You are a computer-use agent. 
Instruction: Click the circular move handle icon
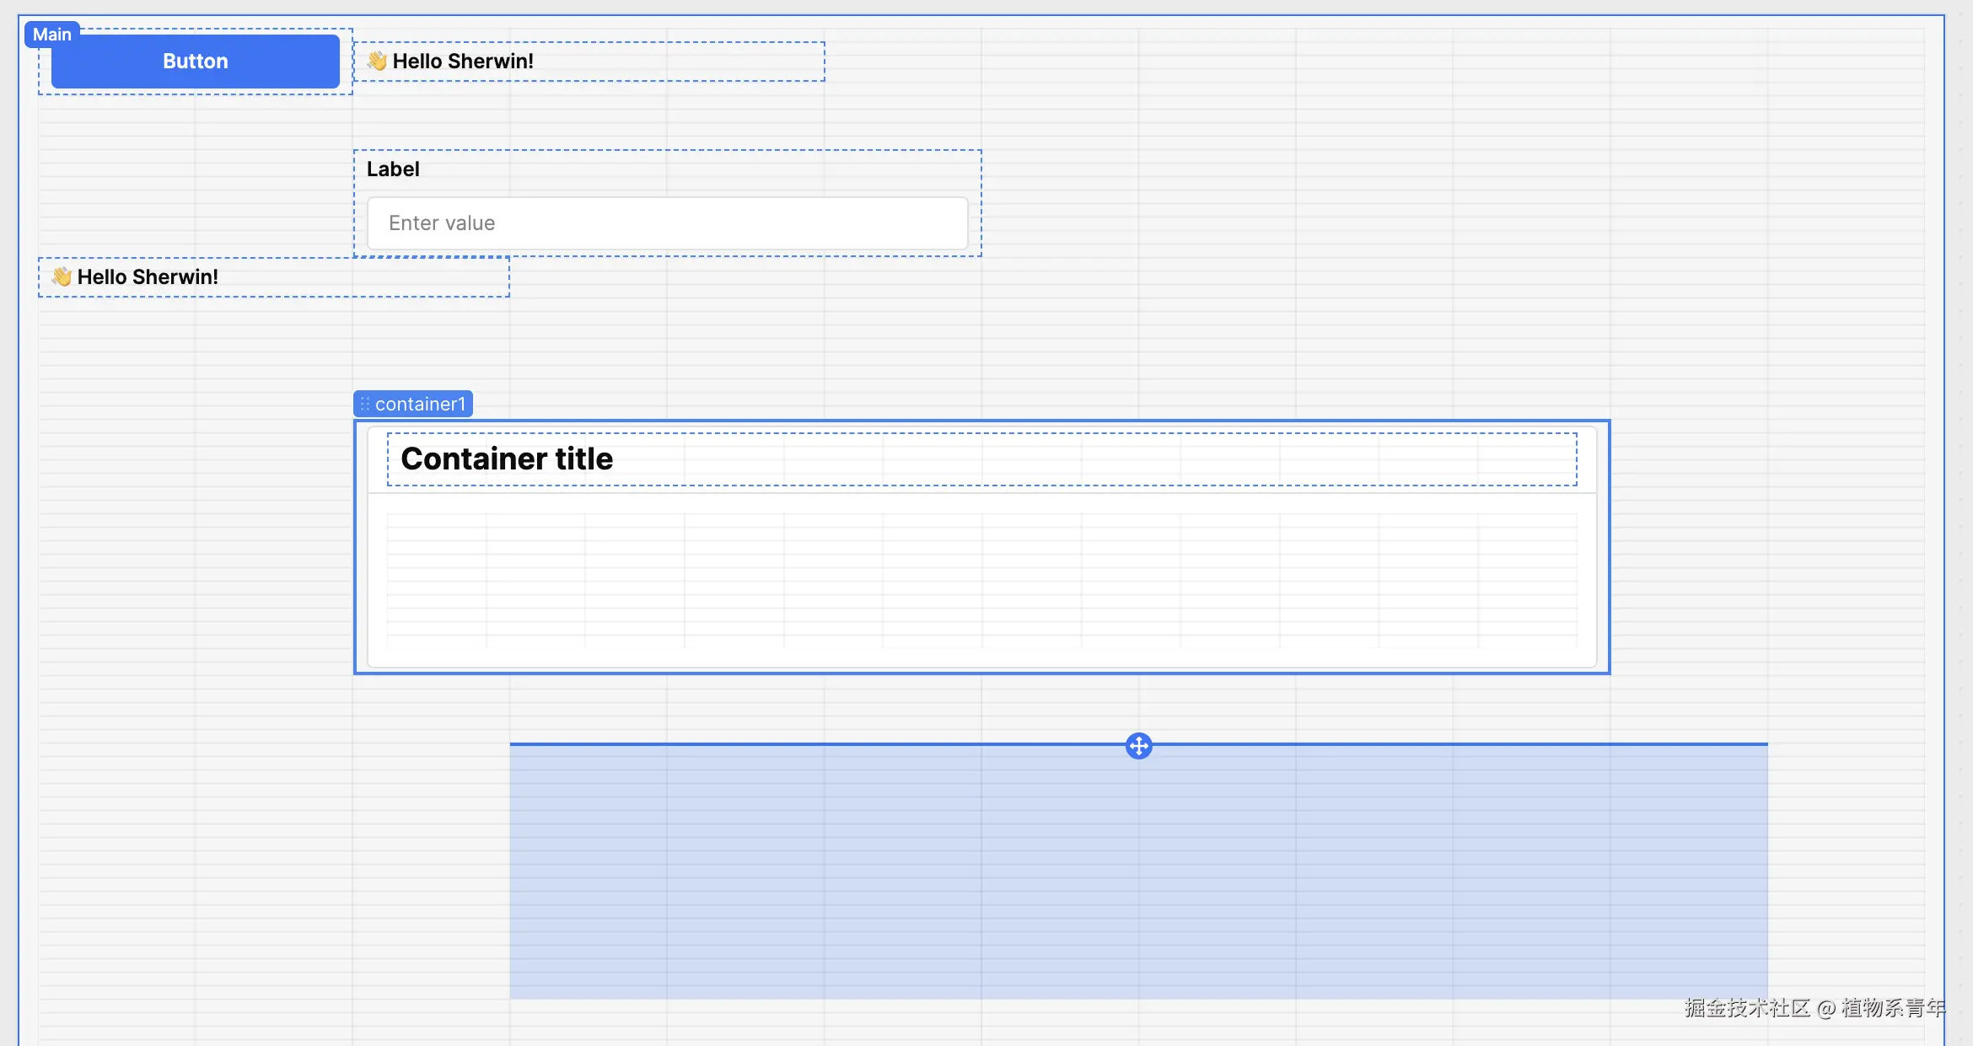1138,746
